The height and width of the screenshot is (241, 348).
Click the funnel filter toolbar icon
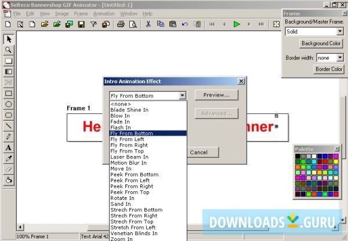(x=93, y=24)
